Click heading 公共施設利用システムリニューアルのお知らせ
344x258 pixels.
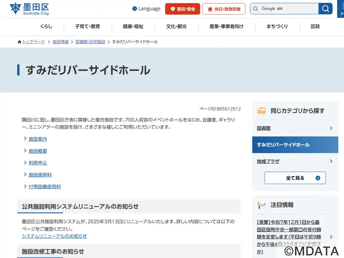[x=80, y=207]
